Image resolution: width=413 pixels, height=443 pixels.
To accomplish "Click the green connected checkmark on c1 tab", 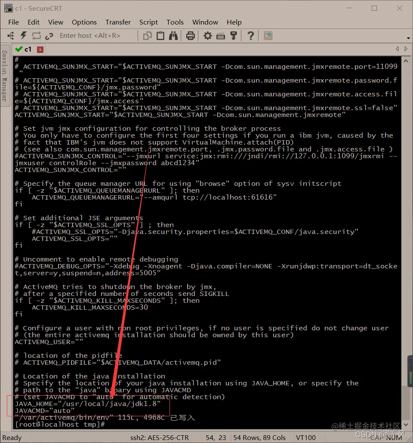I will click(x=19, y=49).
